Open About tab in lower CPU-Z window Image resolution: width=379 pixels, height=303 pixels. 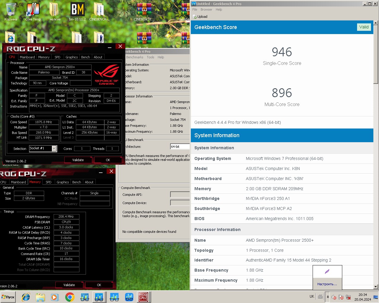(x=89, y=182)
